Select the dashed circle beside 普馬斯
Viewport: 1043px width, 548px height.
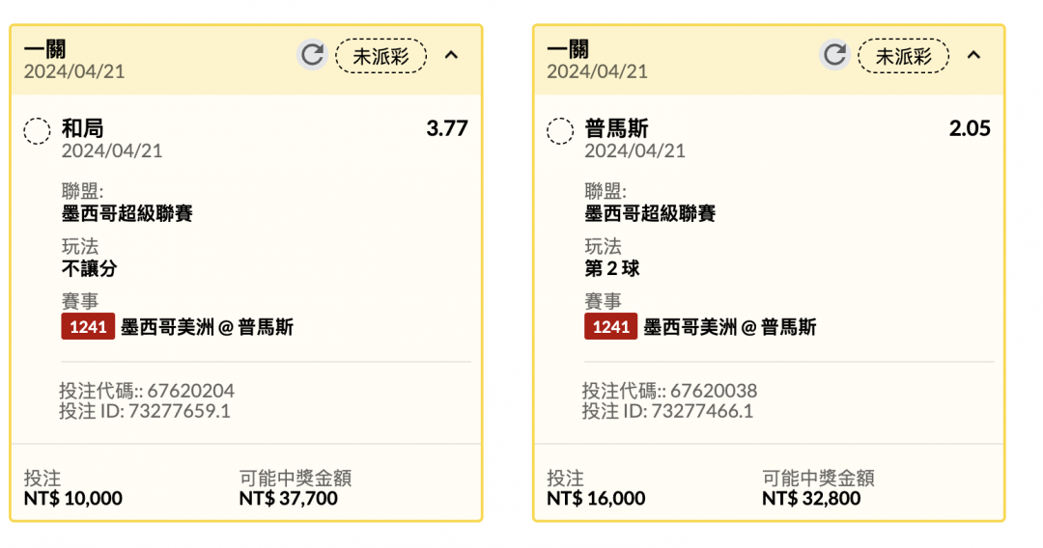[560, 131]
